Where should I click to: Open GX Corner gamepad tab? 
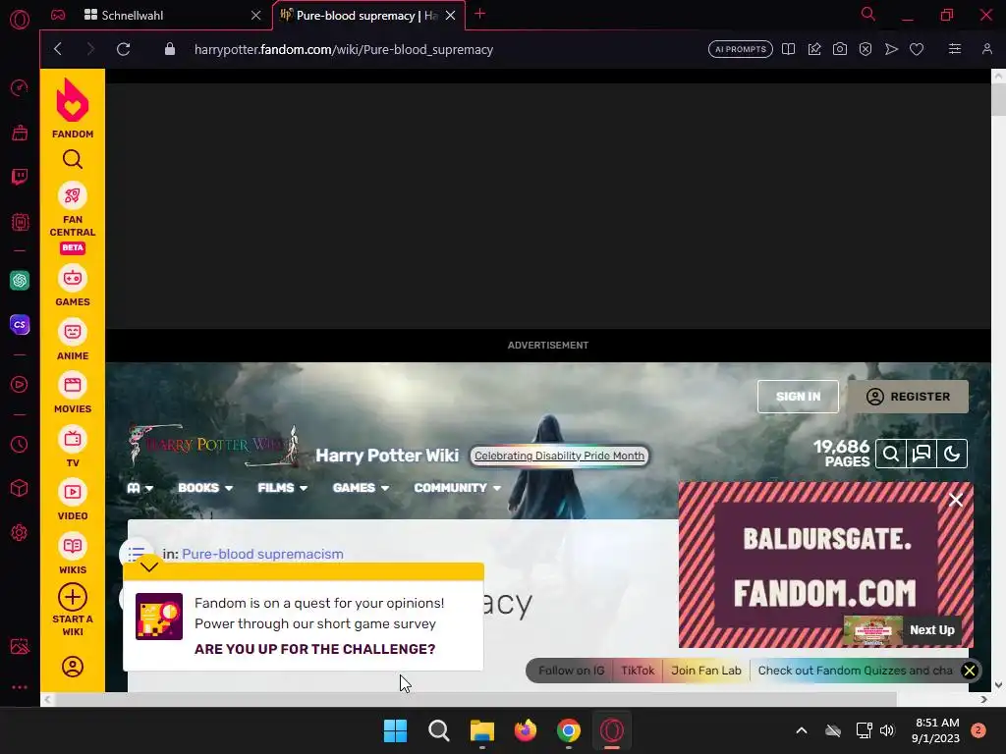[58, 16]
